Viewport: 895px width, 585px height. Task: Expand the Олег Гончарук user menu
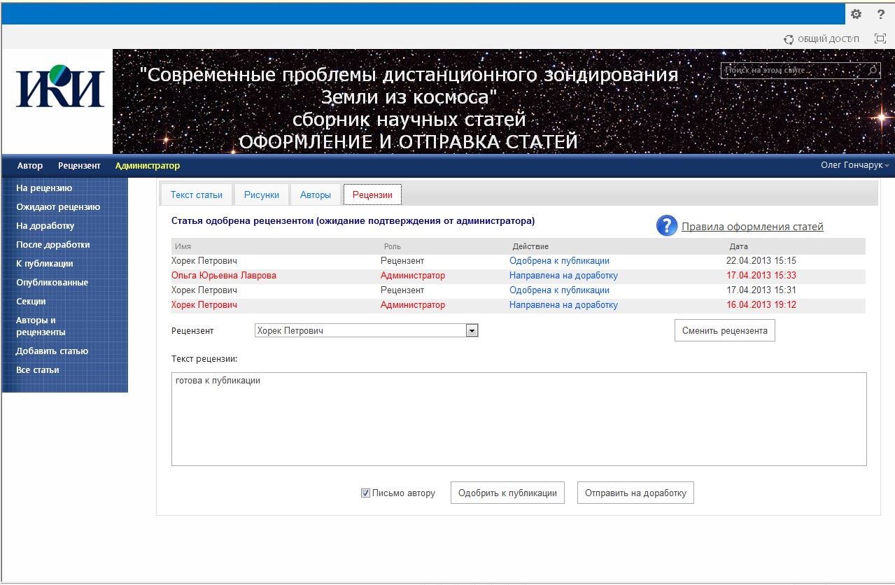tap(854, 165)
